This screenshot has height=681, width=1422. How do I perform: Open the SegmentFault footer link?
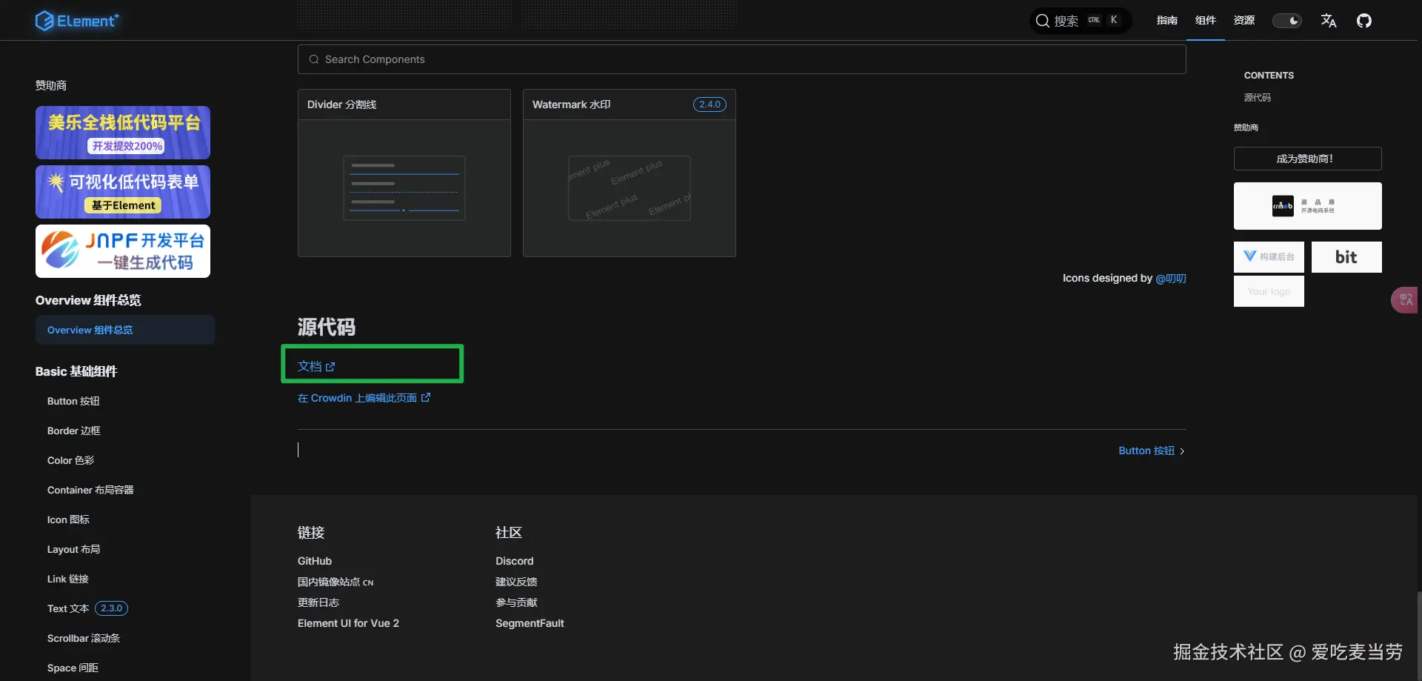point(530,623)
